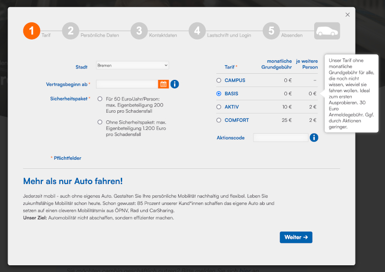The image size is (385, 272).
Task: Close the registration dialog with X
Action: point(347,15)
